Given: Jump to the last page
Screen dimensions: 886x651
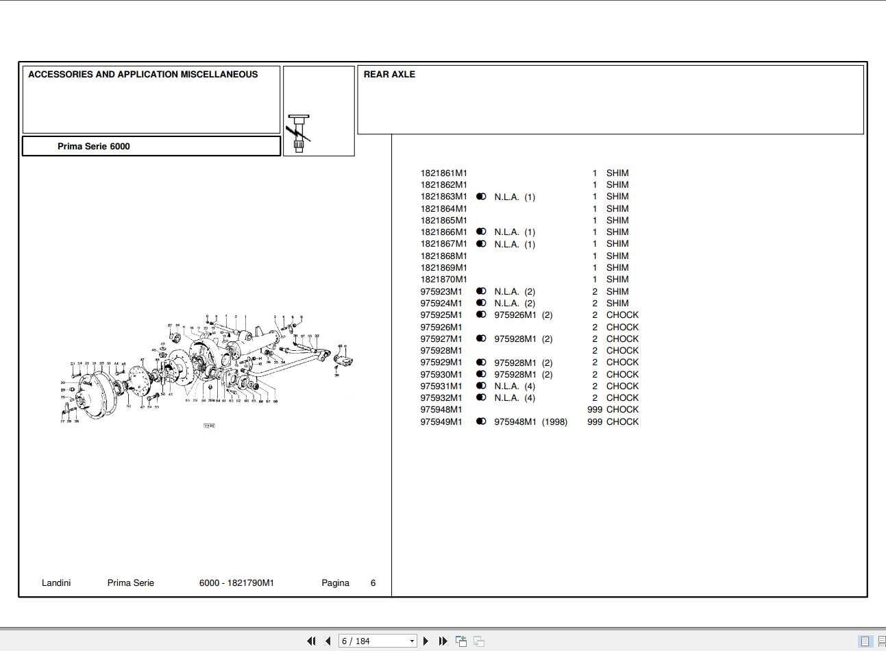Looking at the screenshot, I should [x=443, y=641].
